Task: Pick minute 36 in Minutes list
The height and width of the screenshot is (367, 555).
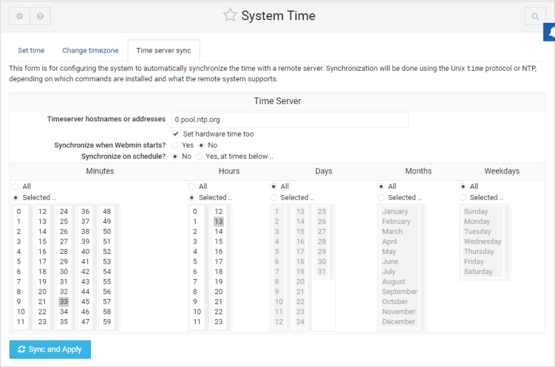Action: [85, 212]
